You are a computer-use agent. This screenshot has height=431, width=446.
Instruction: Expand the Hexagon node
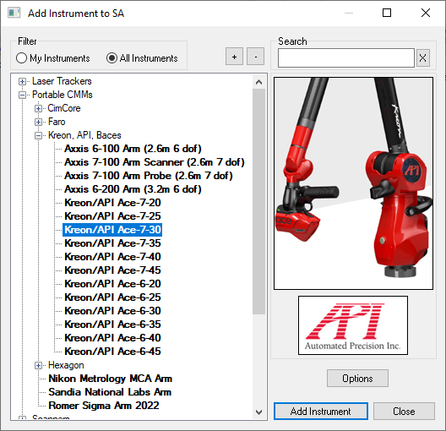pos(38,366)
